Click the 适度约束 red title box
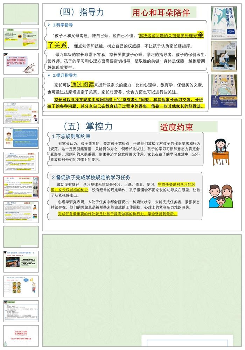The height and width of the screenshot is (350, 245). click(188, 127)
